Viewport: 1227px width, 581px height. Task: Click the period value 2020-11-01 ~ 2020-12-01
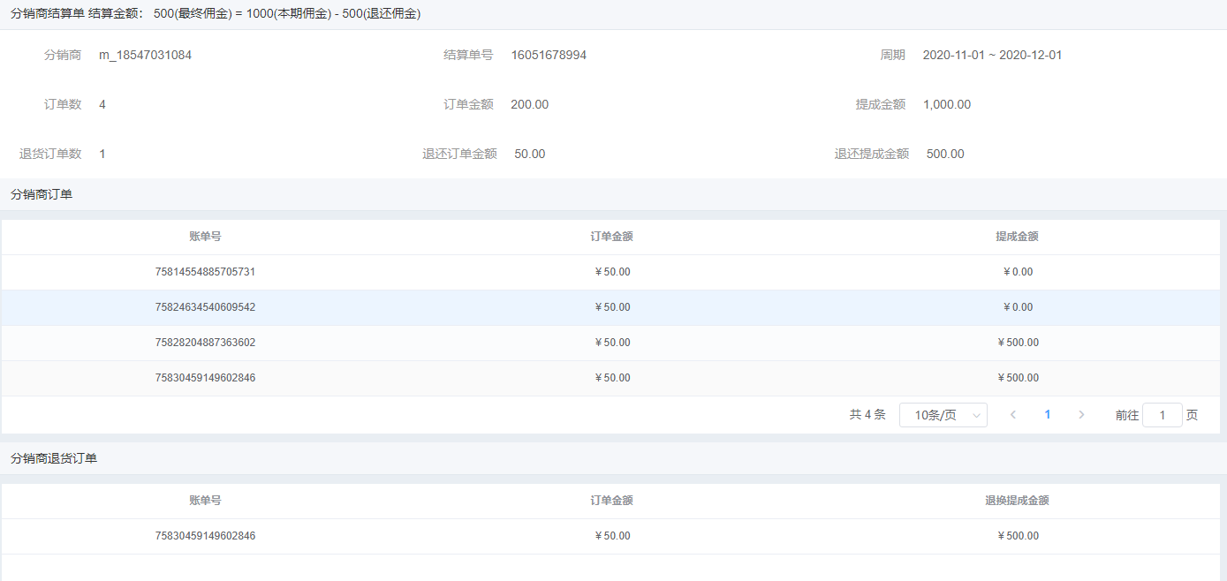(992, 55)
